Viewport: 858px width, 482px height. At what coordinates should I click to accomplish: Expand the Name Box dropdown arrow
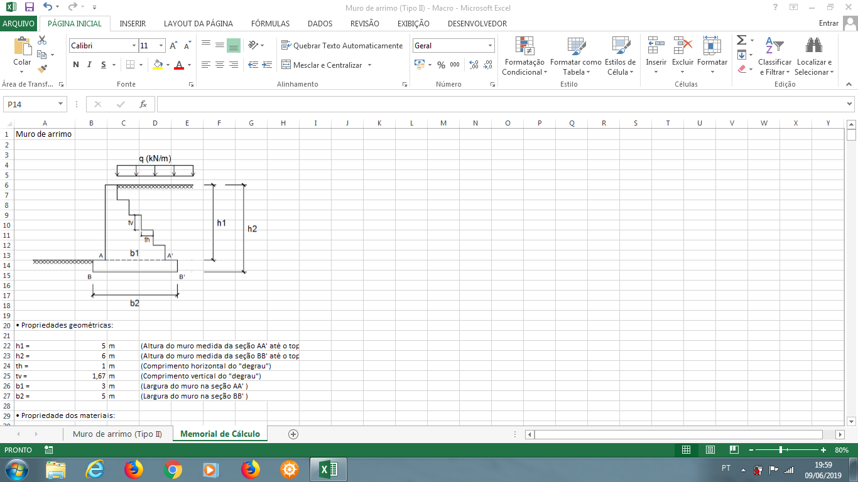pyautogui.click(x=61, y=104)
